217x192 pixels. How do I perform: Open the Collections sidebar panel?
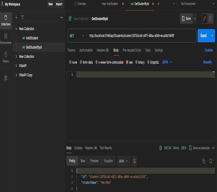(x=6, y=21)
